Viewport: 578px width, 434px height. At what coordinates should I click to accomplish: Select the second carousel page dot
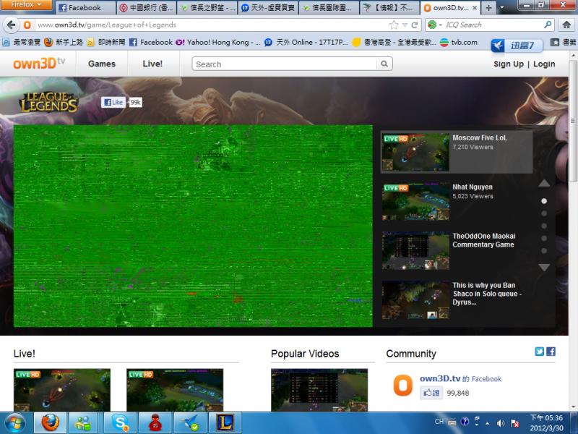(x=544, y=213)
